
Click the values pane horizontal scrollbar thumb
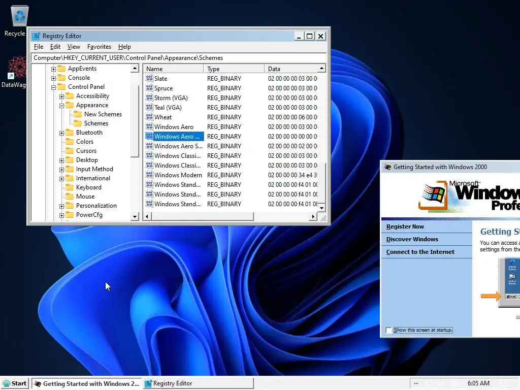pos(202,216)
